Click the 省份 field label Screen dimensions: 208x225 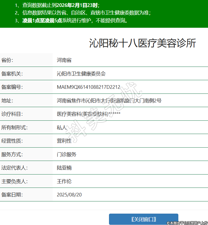coord(7,60)
